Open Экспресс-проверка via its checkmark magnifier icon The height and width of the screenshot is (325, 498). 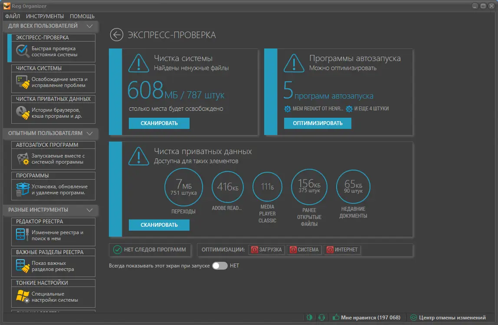coord(22,51)
